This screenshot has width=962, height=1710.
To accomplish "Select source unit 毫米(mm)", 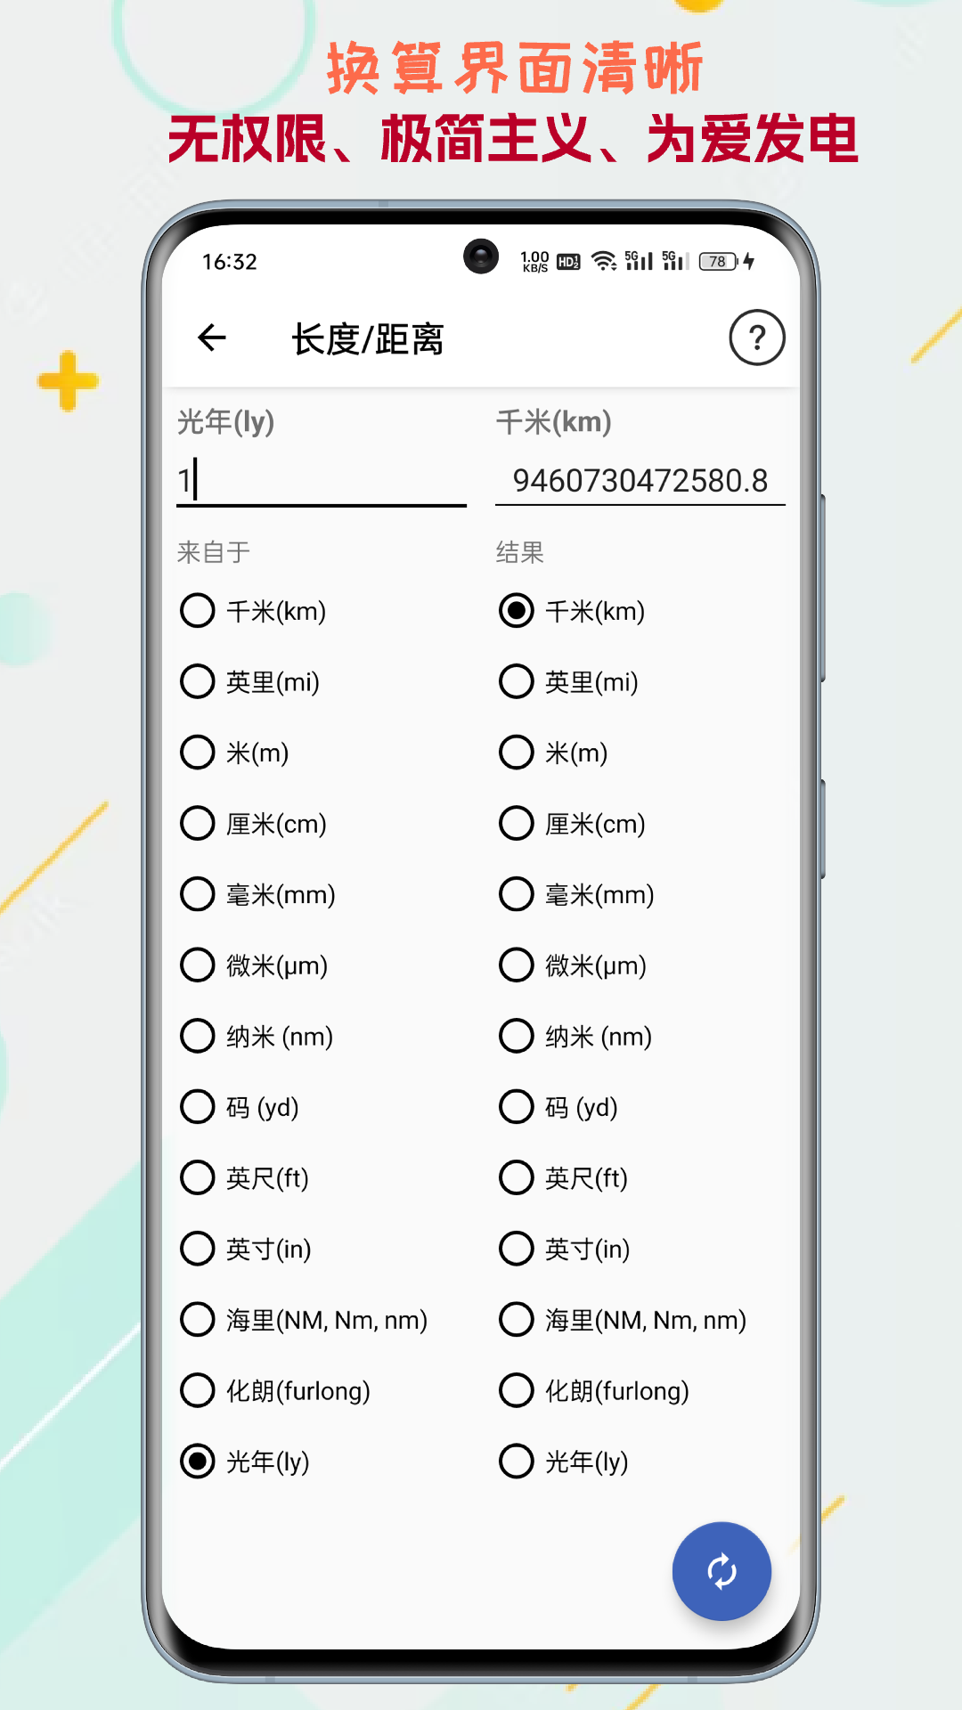I will coord(198,894).
